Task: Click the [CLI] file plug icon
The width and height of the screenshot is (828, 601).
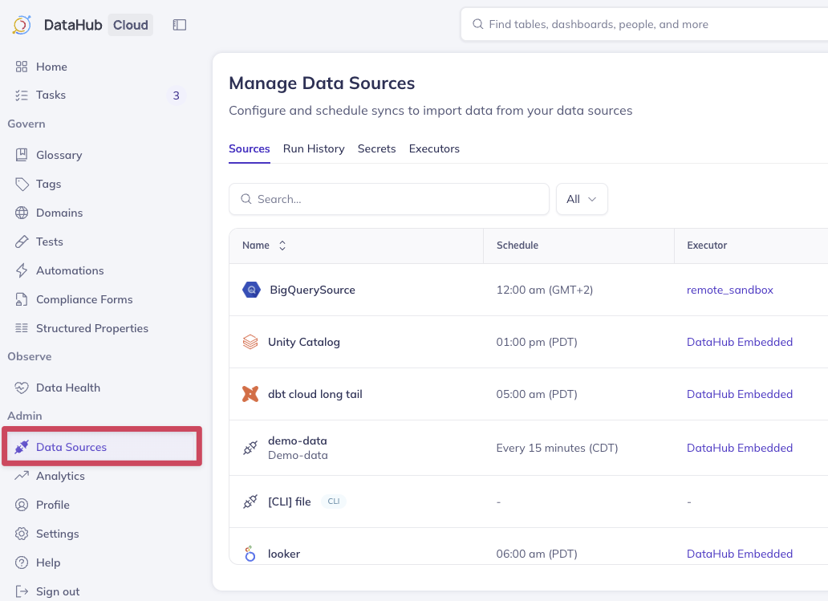Action: [x=250, y=502]
